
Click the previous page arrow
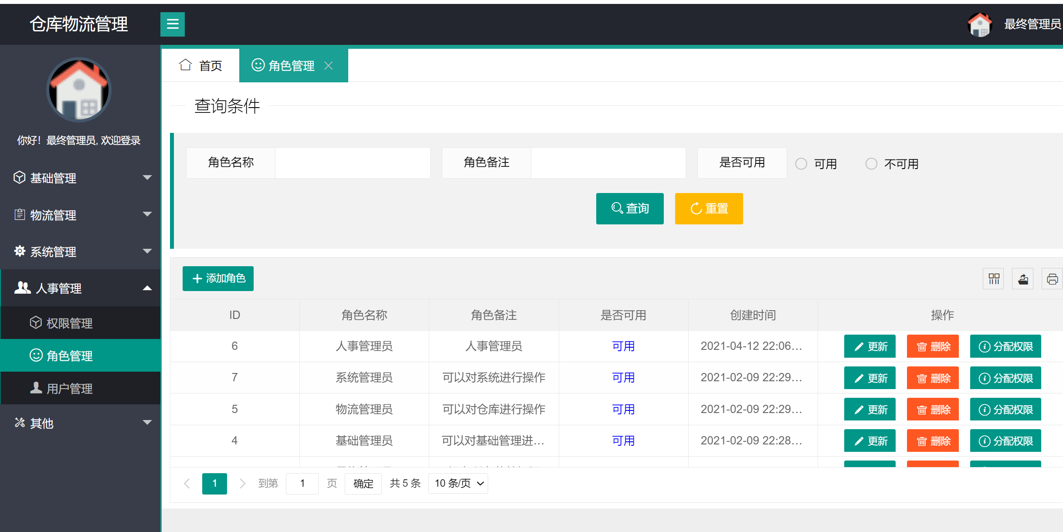187,483
